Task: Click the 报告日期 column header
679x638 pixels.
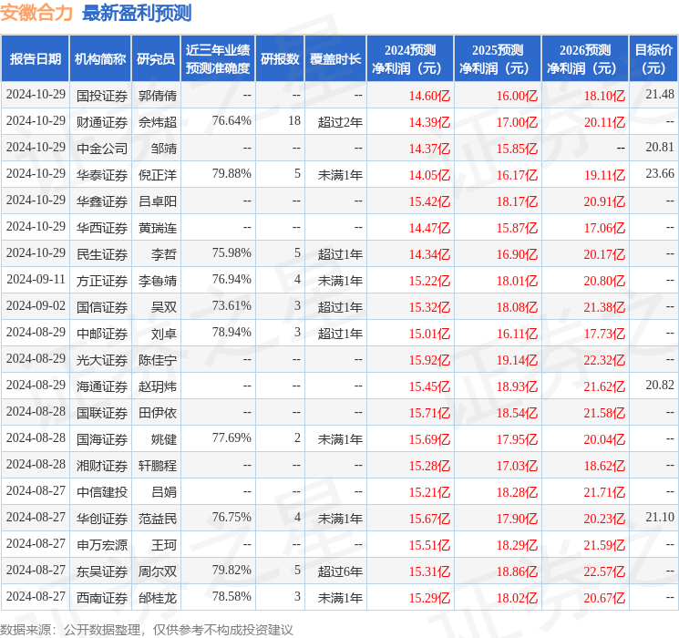Action: point(35,59)
